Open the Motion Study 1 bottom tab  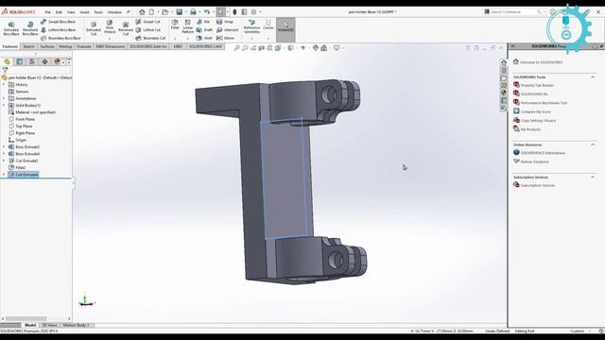tap(76, 325)
